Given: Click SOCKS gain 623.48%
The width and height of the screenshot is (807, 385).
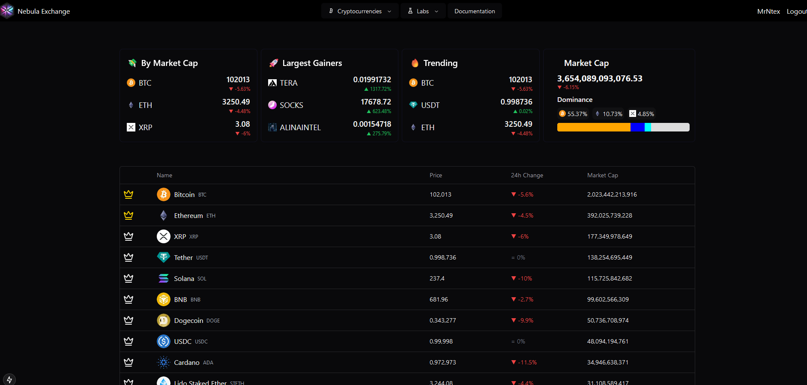Looking at the screenshot, I should click(x=379, y=111).
